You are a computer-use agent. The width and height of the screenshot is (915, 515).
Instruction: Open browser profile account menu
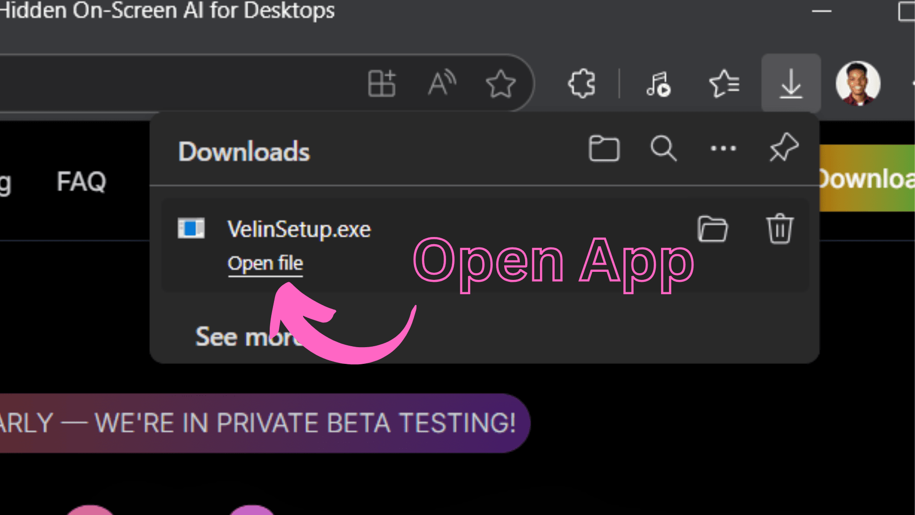click(858, 83)
